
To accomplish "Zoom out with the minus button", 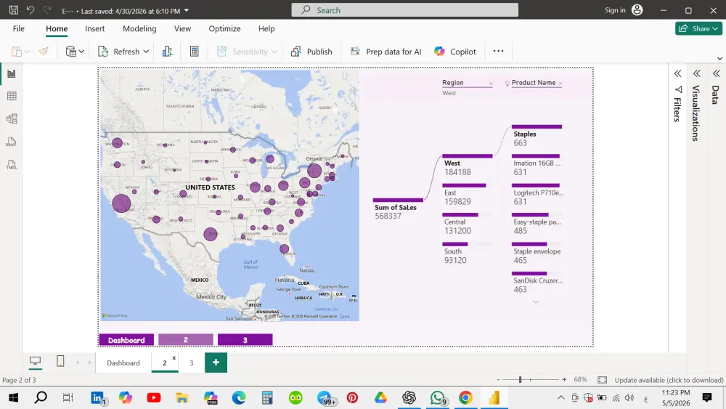I will point(498,380).
